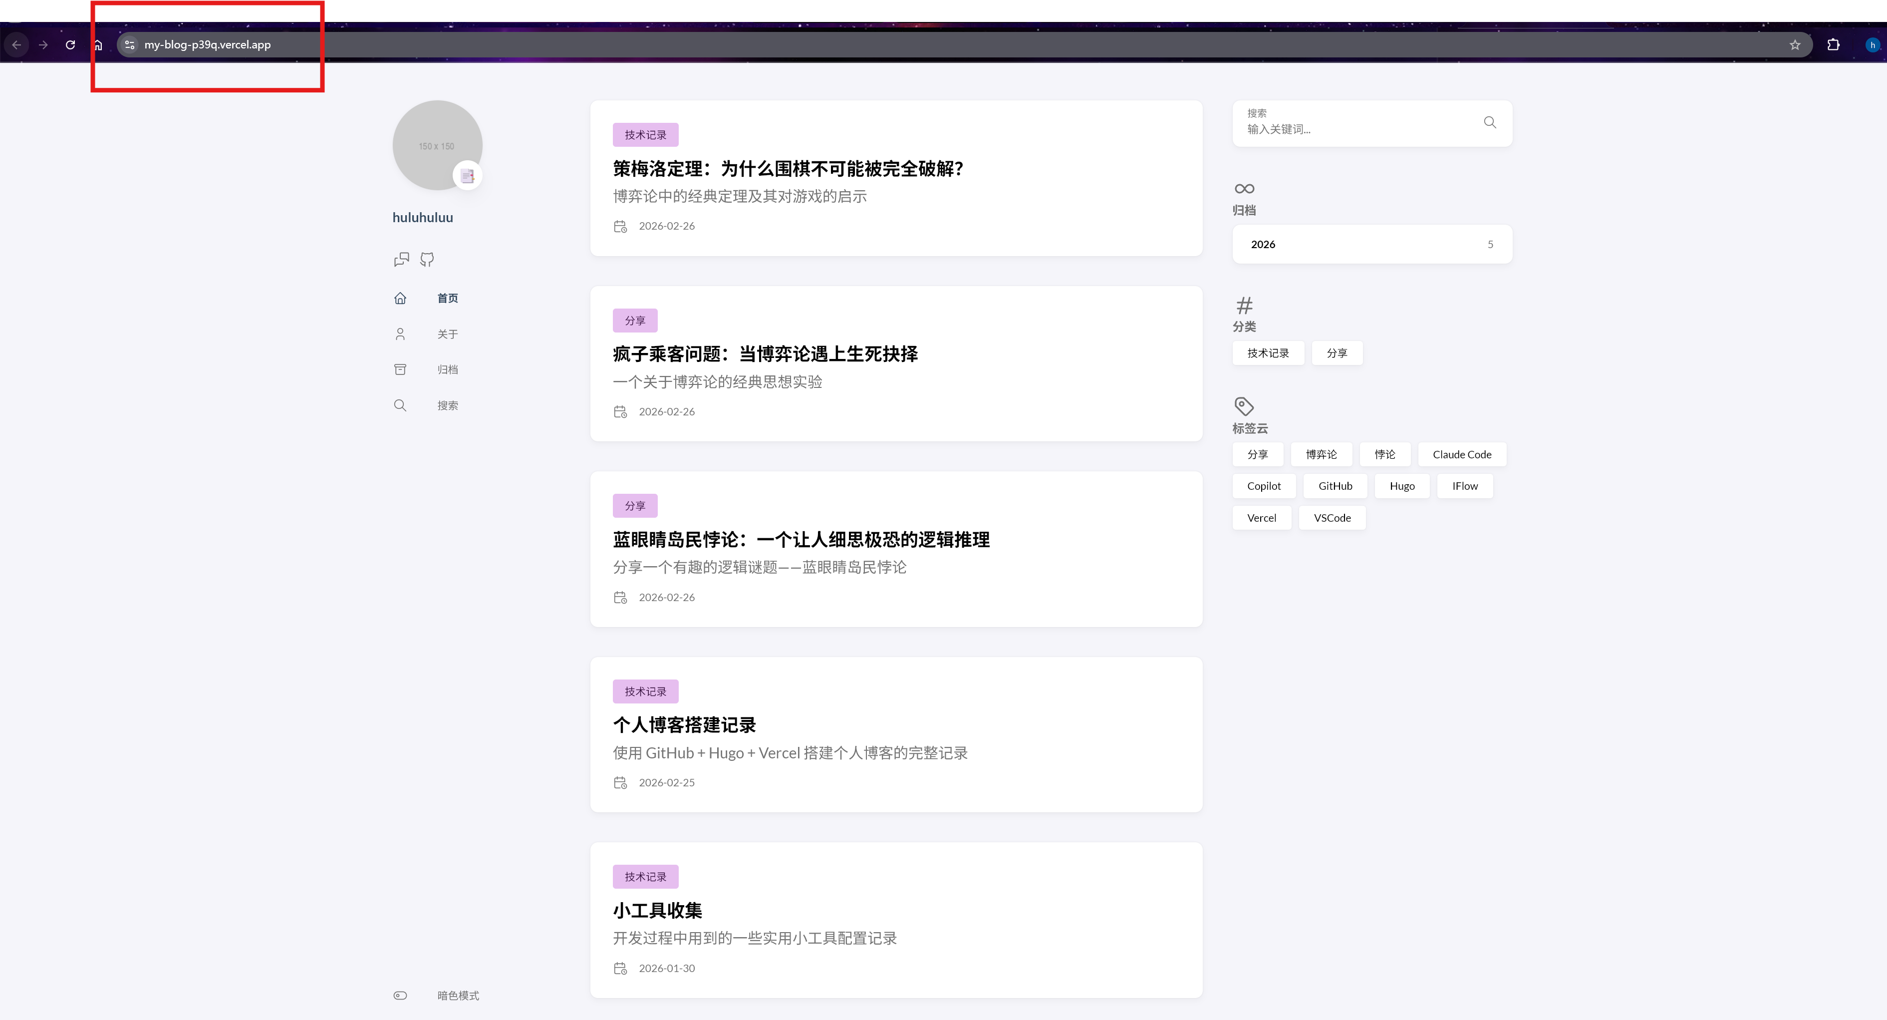This screenshot has width=1887, height=1020.
Task: Click the magnifier icon beside 搜索 in sidebar
Action: coord(401,404)
